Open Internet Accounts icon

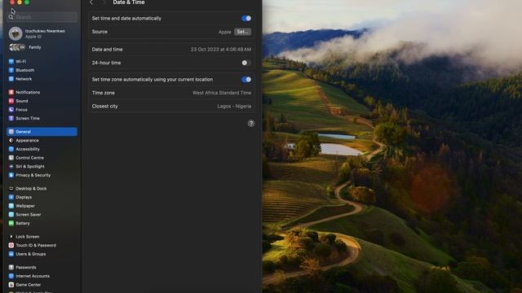11,276
